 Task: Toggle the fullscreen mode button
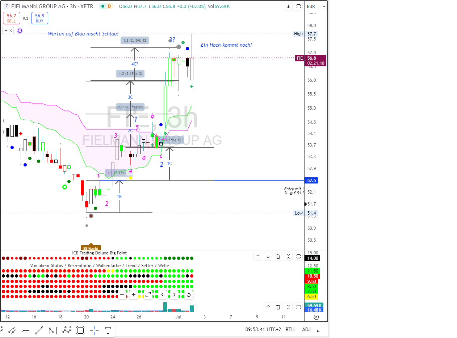(320, 330)
